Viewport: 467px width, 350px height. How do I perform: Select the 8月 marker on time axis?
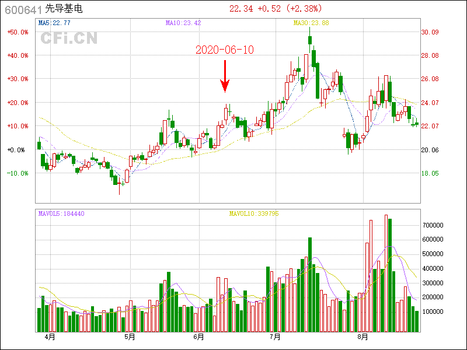[363, 337]
